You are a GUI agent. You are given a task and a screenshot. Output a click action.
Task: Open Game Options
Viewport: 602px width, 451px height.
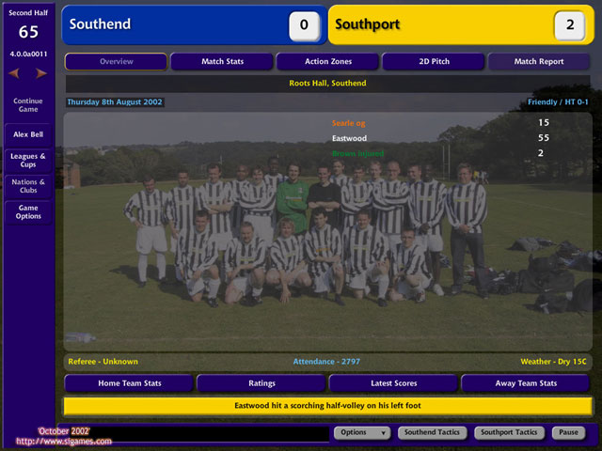tap(28, 211)
